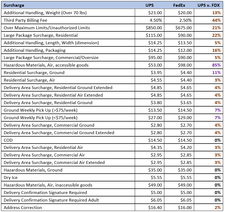Select "Hazardous Materials, Air, accessible goods" label
This screenshot has height=212, width=225.
click(x=46, y=65)
